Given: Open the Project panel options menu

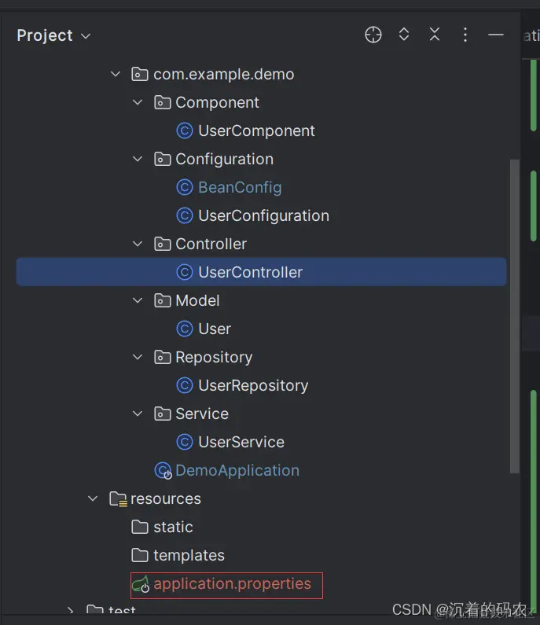Looking at the screenshot, I should point(465,35).
